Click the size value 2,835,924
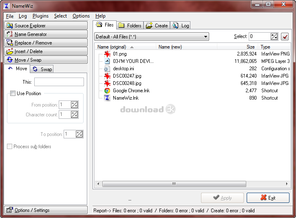 (x=247, y=54)
